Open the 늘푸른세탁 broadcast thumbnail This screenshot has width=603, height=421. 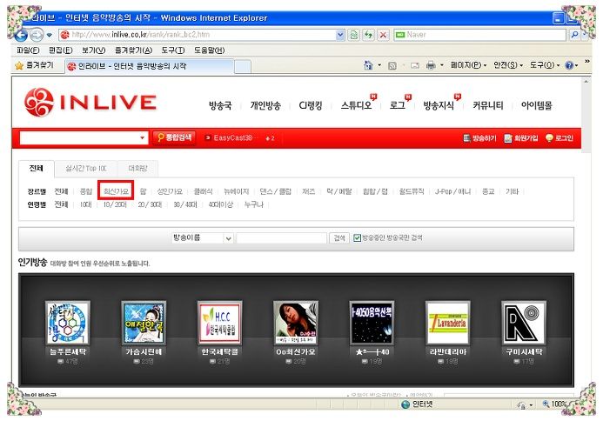[x=68, y=323]
